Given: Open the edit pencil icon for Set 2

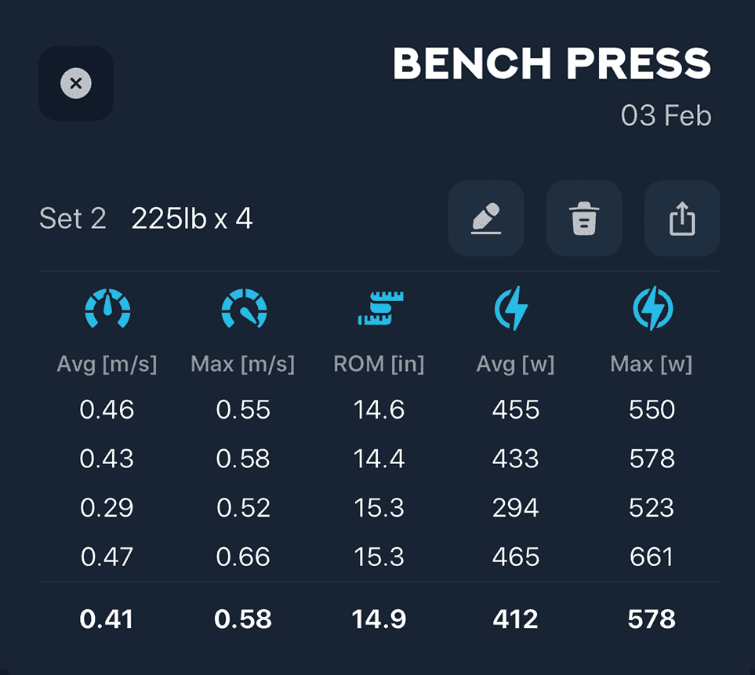Looking at the screenshot, I should 485,219.
